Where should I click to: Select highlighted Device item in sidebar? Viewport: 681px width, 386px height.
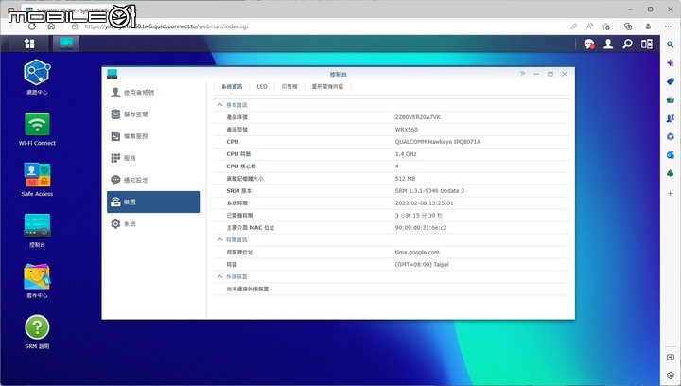153,202
